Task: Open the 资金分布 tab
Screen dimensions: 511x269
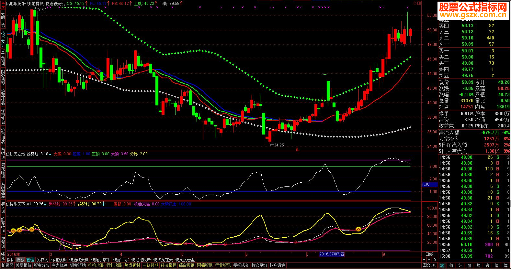Action: tap(41, 265)
